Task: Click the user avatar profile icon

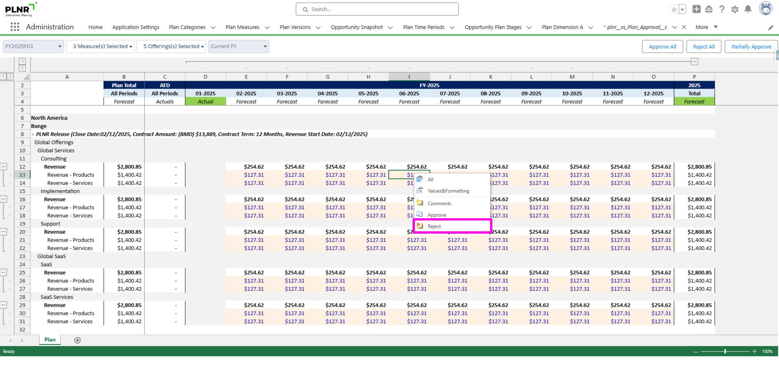Action: [x=766, y=8]
